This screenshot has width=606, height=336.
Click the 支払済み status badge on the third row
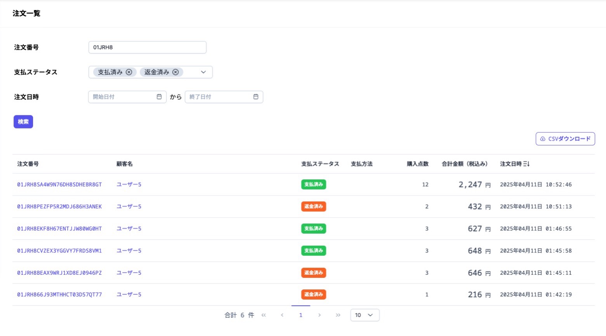pos(314,229)
